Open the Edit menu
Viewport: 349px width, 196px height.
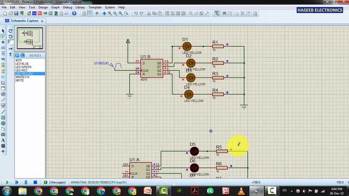point(13,7)
